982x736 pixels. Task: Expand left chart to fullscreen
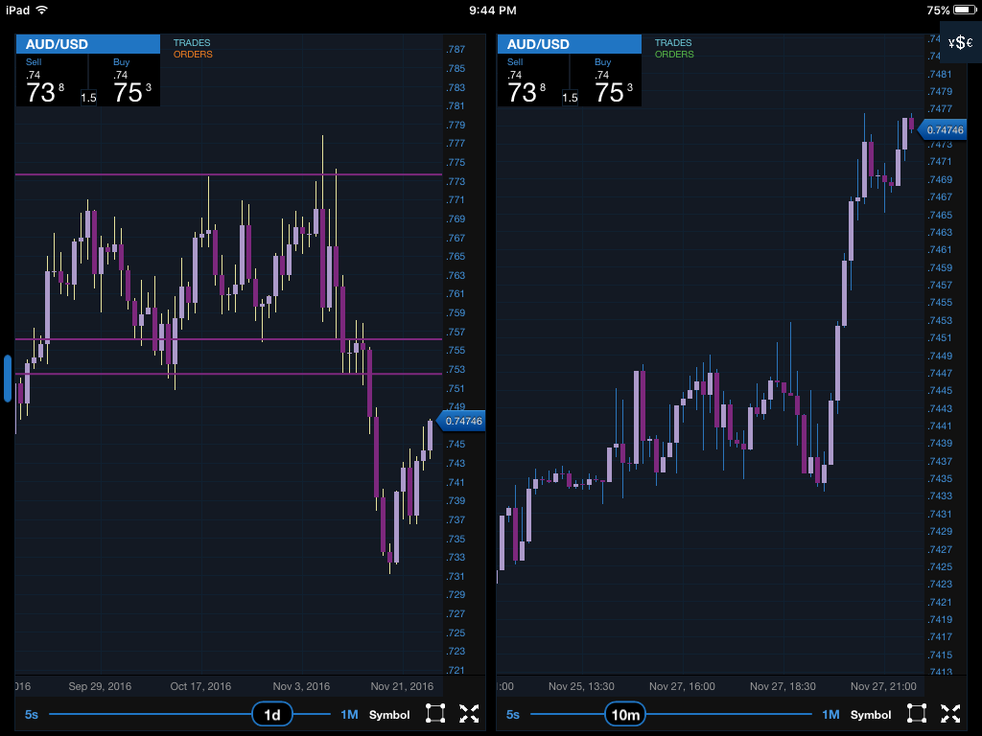(469, 713)
